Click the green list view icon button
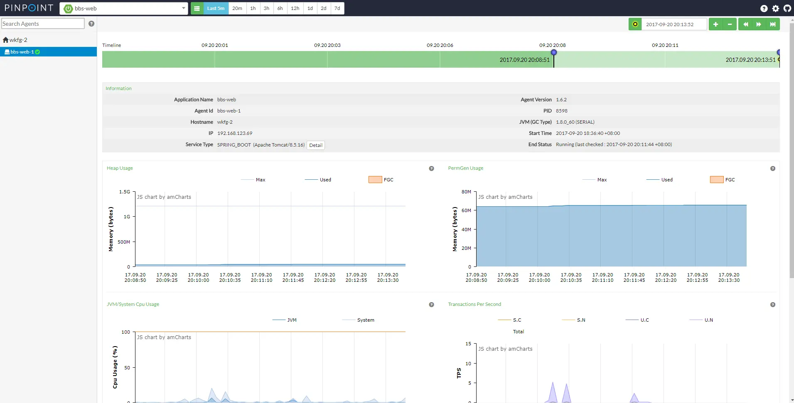The height and width of the screenshot is (403, 794). tap(197, 8)
